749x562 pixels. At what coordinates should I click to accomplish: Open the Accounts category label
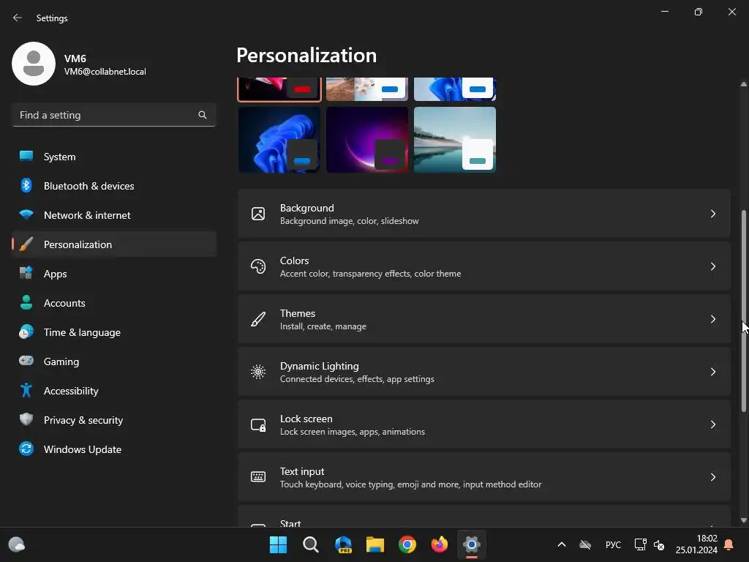coord(64,303)
